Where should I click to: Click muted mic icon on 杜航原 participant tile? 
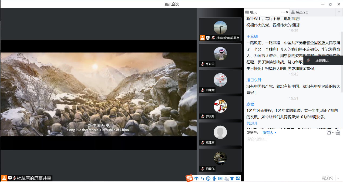(x=213, y=38)
